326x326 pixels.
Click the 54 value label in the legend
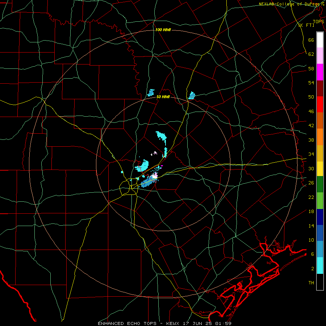coord(311,83)
